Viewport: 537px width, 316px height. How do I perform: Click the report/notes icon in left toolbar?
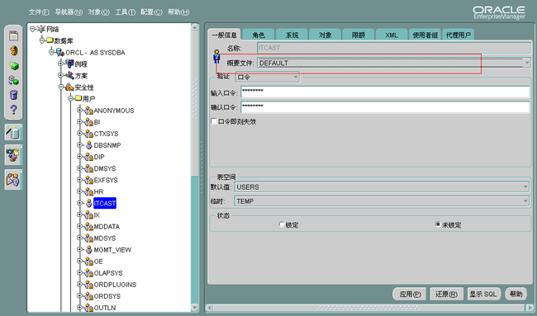coord(13,35)
